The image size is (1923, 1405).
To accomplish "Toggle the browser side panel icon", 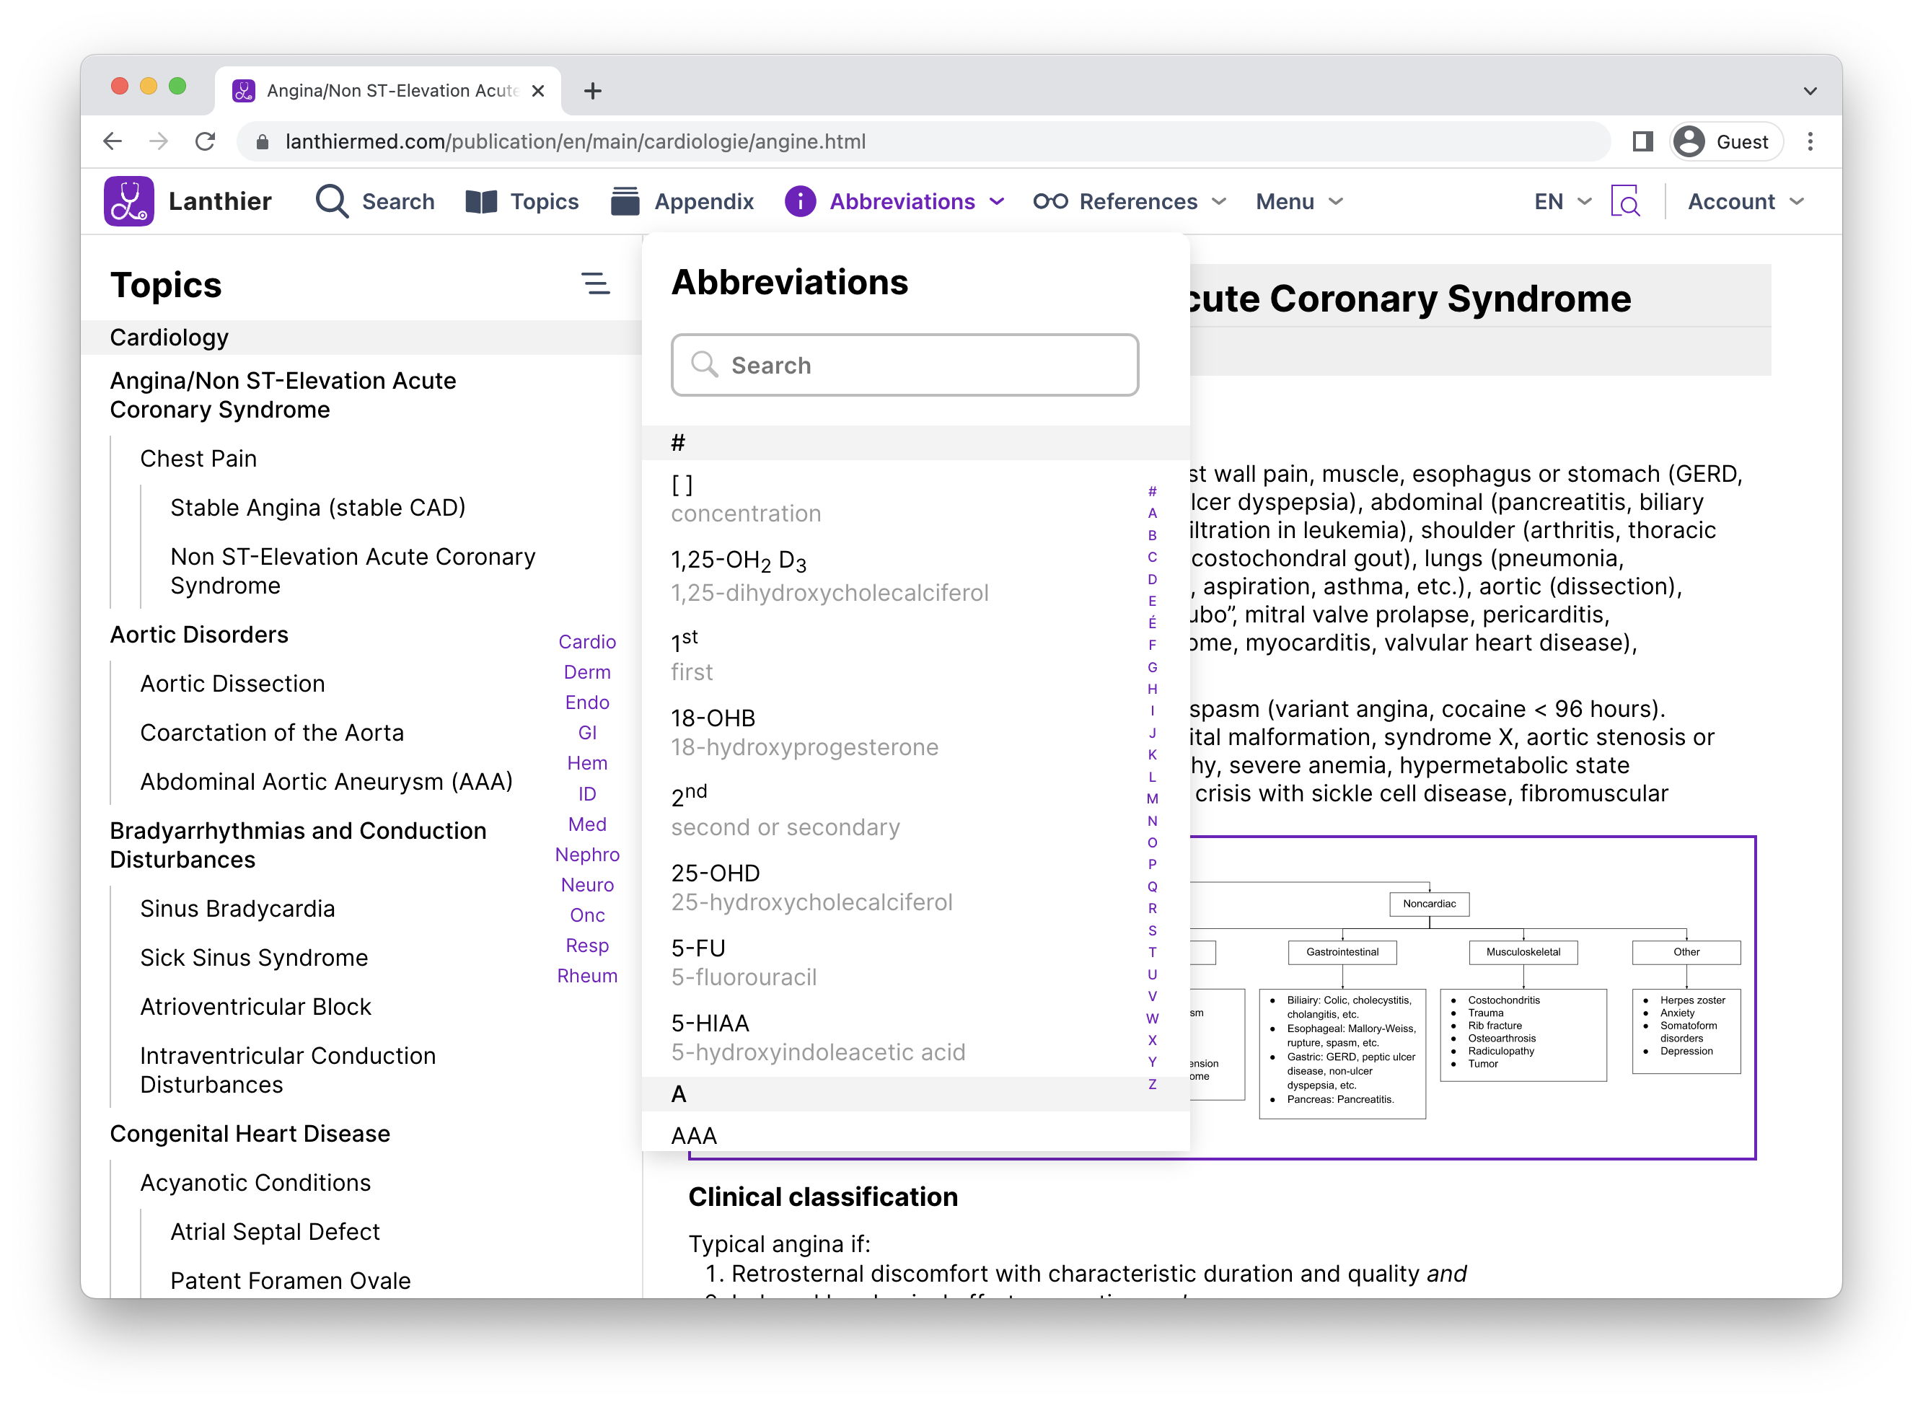I will pyautogui.click(x=1642, y=141).
